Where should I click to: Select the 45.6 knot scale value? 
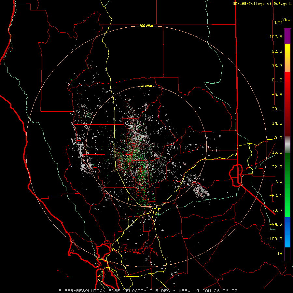point(277,94)
